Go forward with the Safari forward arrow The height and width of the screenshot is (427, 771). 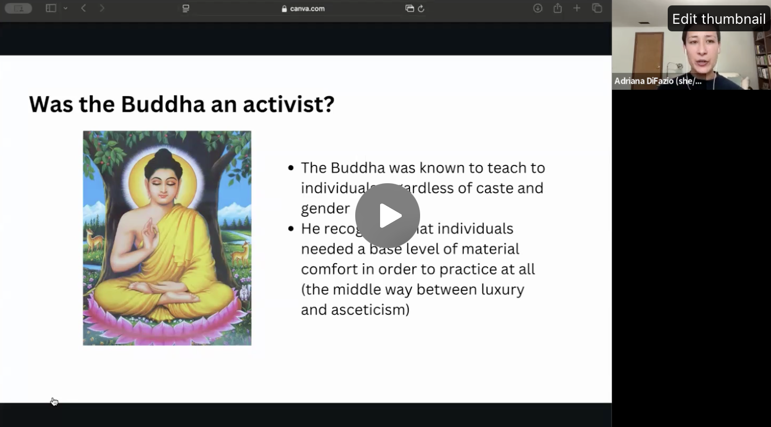tap(102, 8)
